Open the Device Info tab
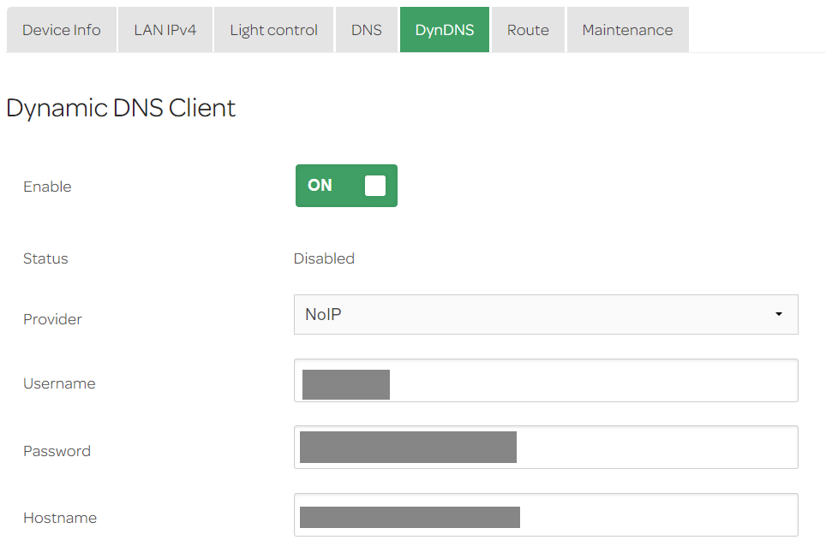The height and width of the screenshot is (552, 826). 62,30
